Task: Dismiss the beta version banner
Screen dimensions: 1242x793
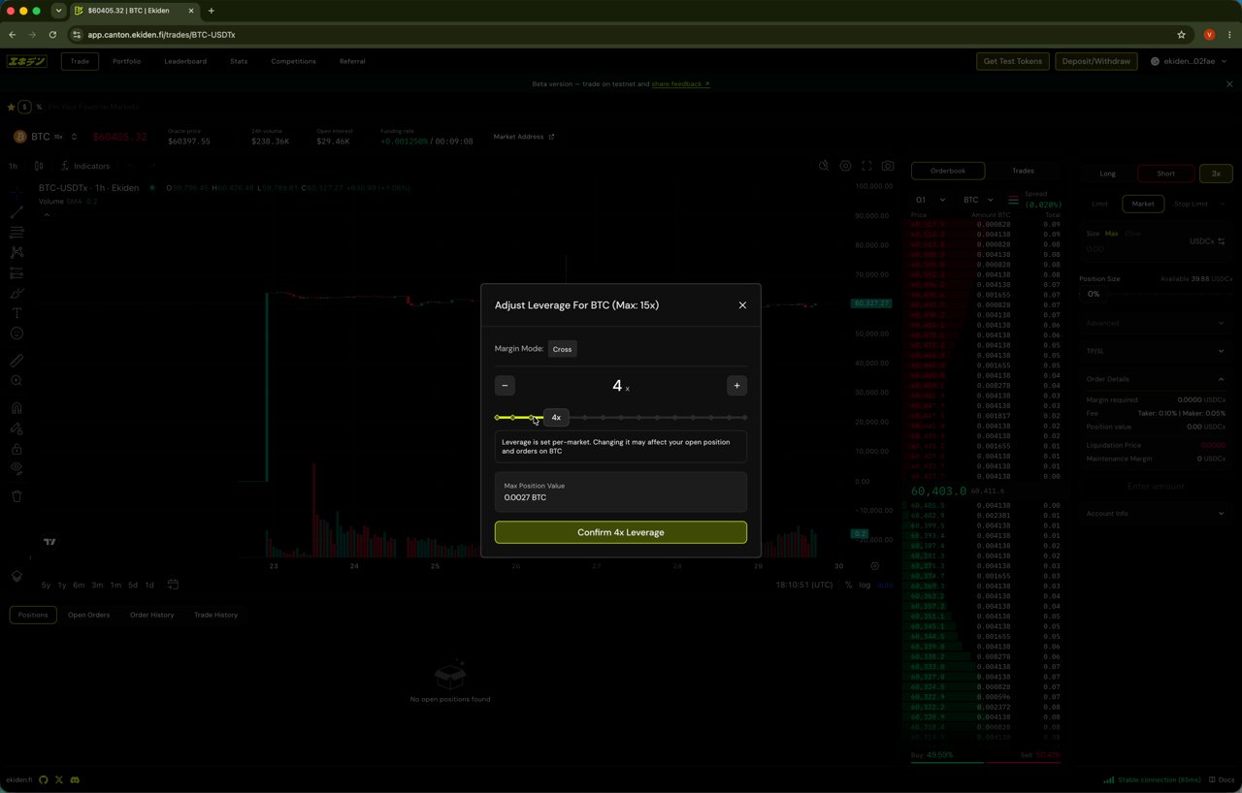Action: pyautogui.click(x=1229, y=84)
